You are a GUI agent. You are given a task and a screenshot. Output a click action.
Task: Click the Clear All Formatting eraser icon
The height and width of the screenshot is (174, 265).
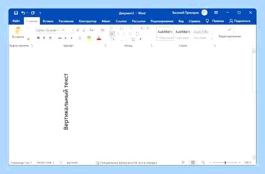point(103,30)
